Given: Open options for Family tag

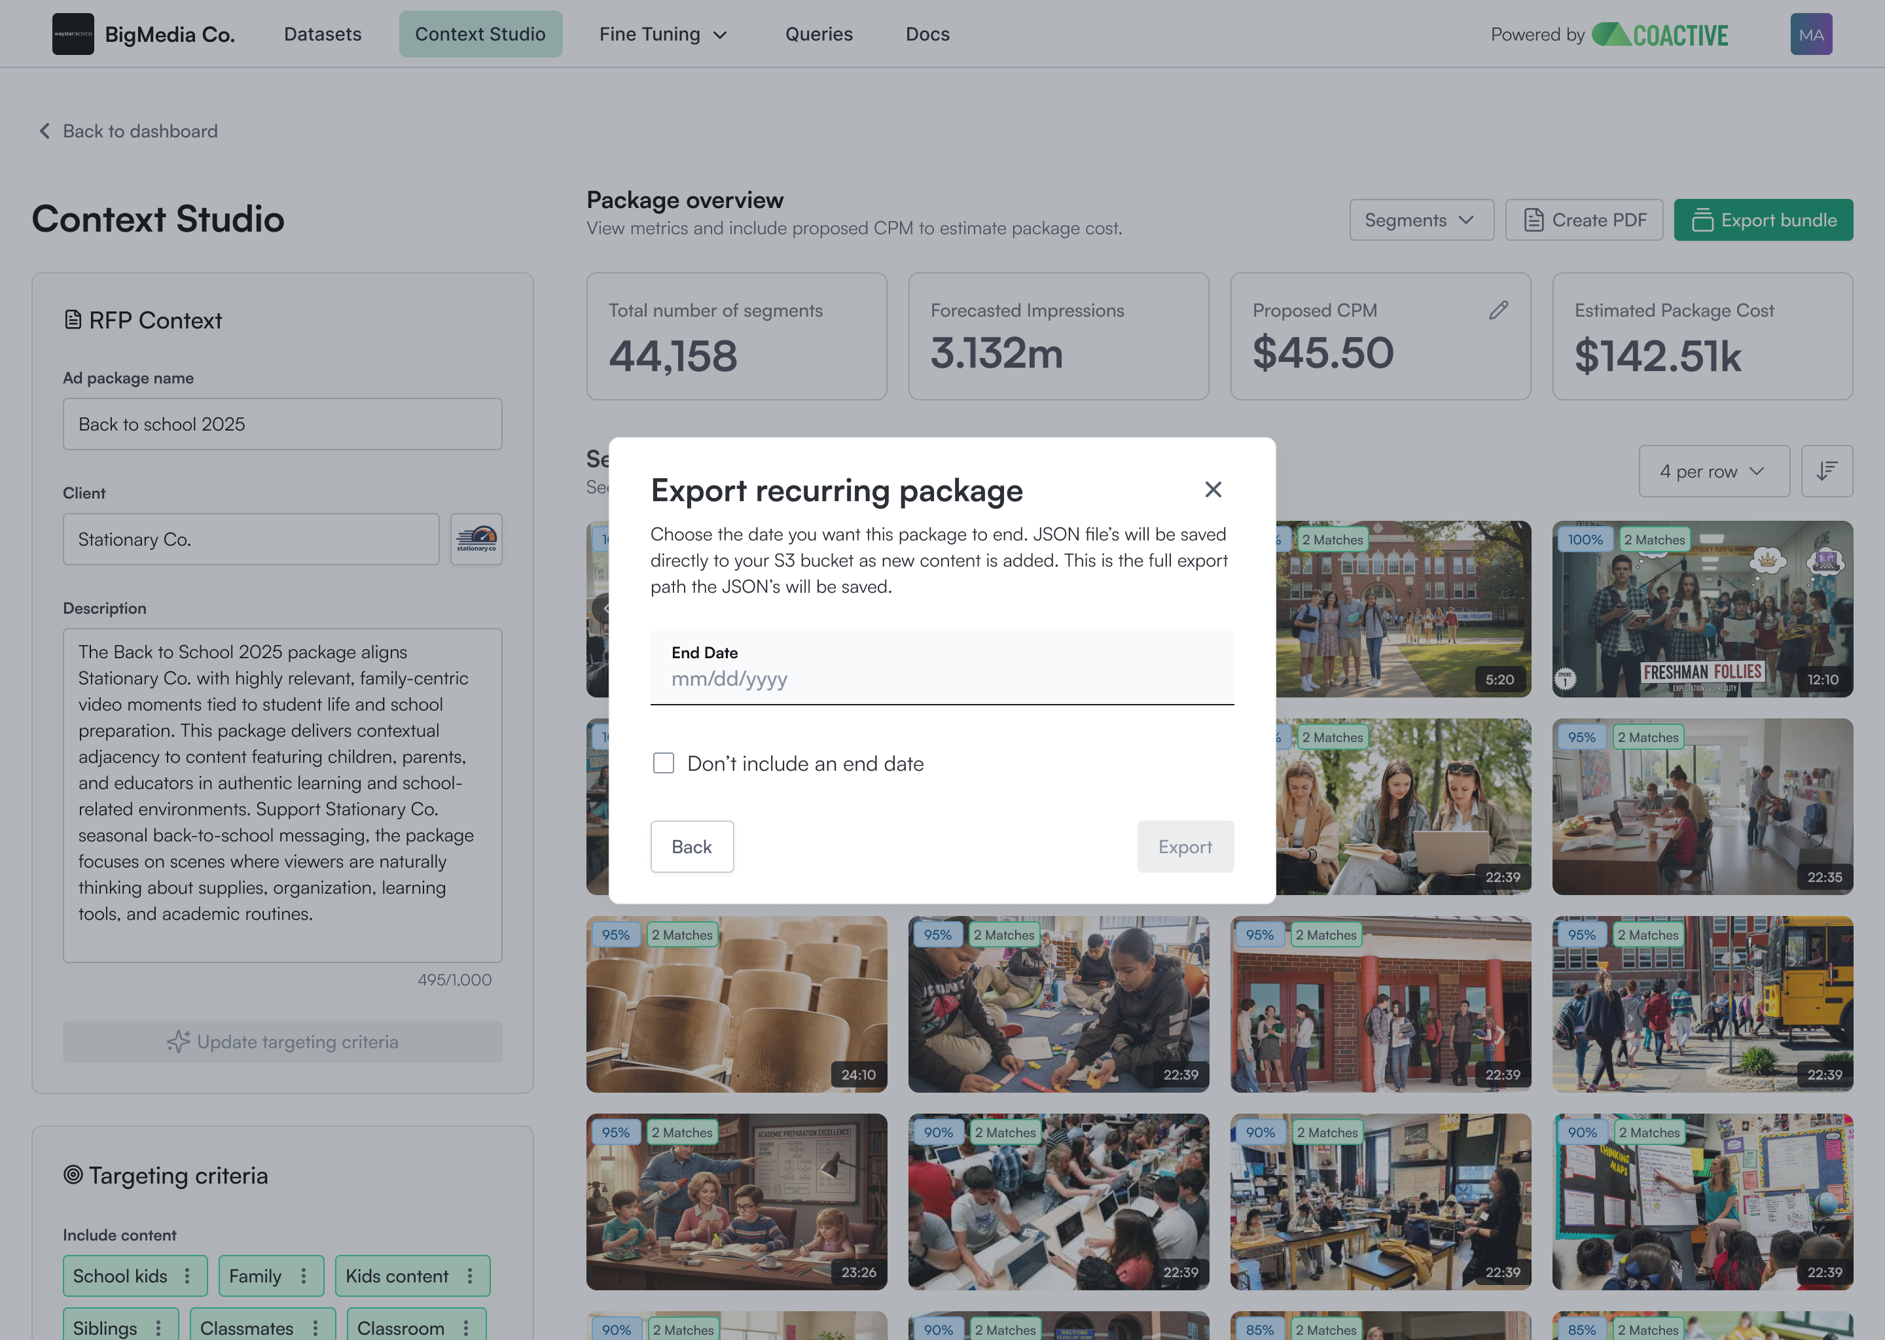Looking at the screenshot, I should coord(304,1276).
